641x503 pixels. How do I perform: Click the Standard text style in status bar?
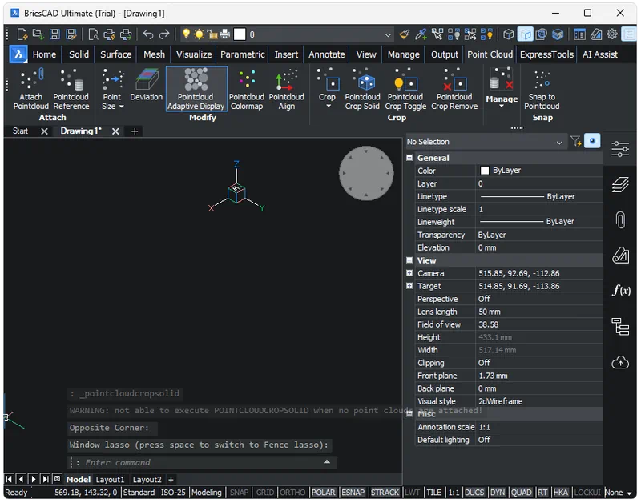pyautogui.click(x=139, y=493)
